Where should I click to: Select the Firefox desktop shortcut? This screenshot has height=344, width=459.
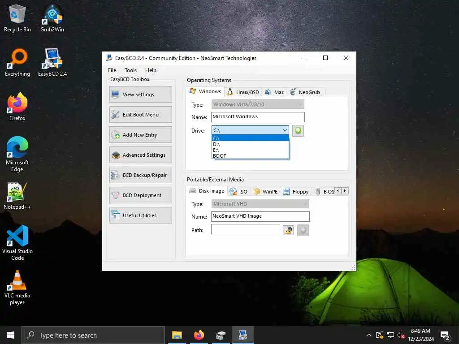click(17, 107)
